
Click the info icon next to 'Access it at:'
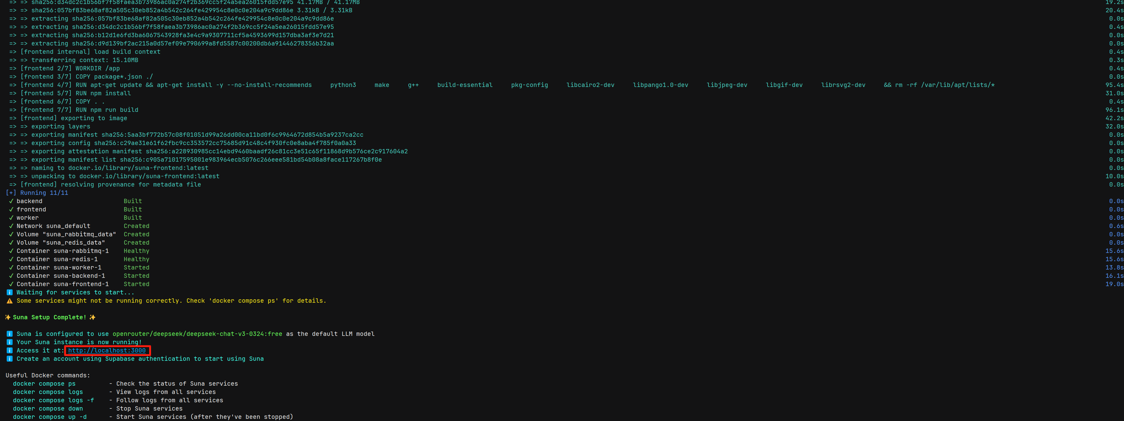(x=10, y=350)
